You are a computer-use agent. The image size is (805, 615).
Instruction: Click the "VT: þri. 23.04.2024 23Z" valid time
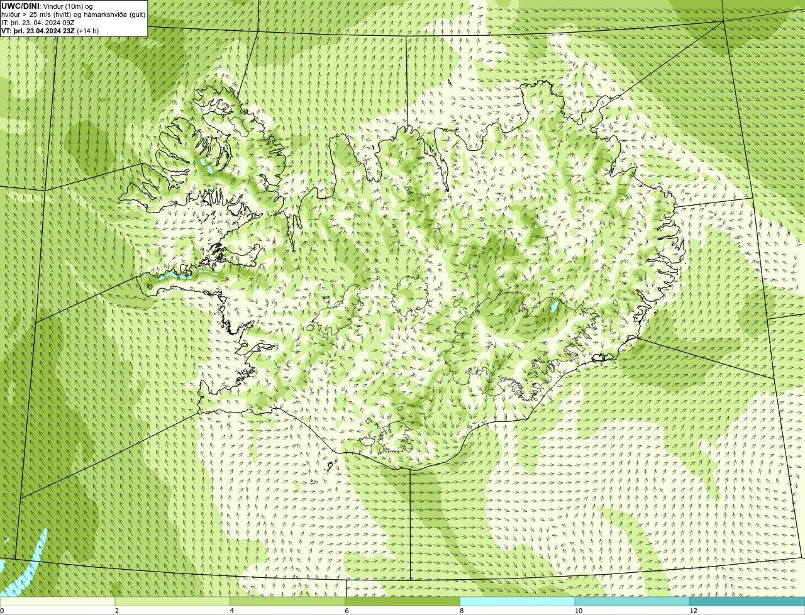(38, 31)
